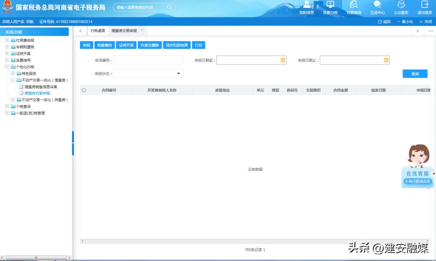Select the radio button in the table header

pyautogui.click(x=84, y=90)
